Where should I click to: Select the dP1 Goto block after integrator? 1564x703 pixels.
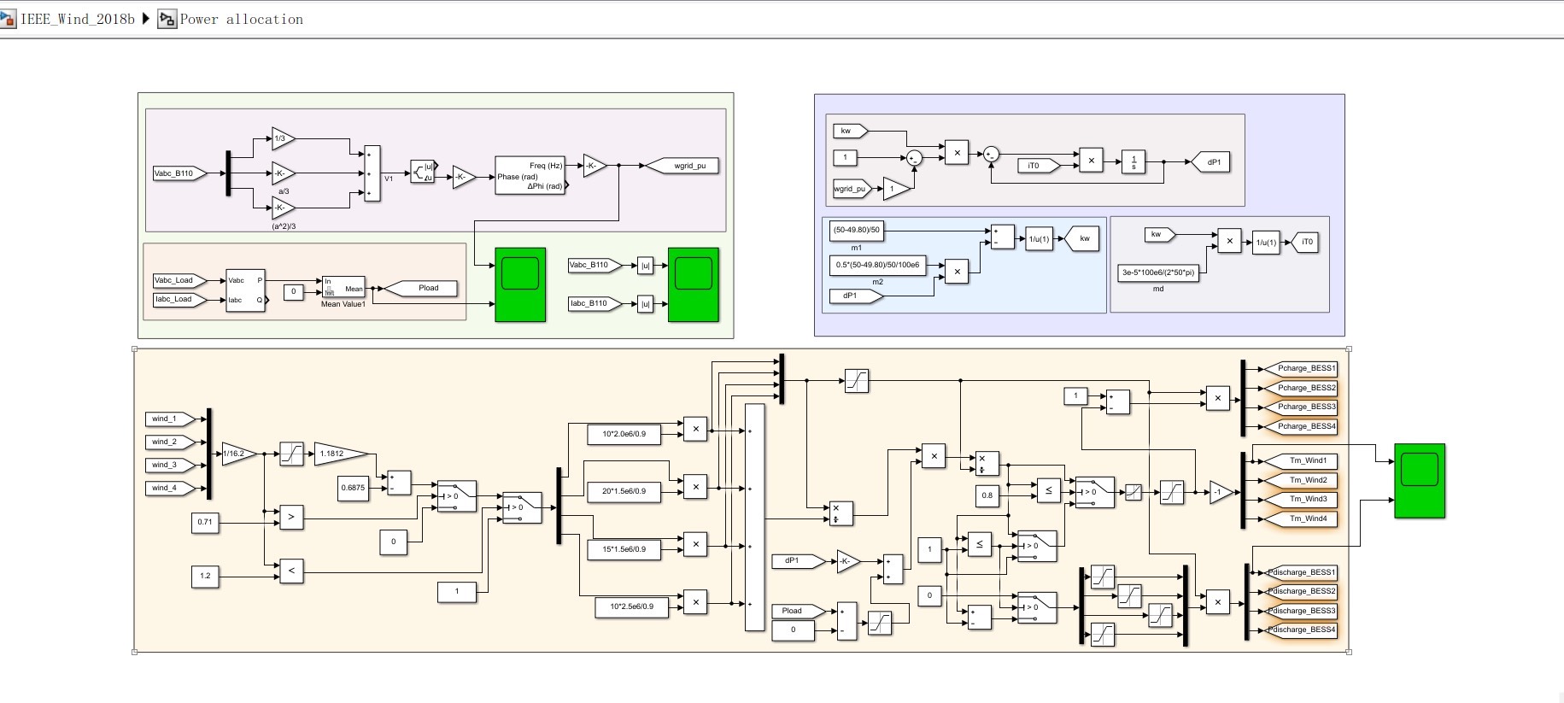[x=1210, y=162]
